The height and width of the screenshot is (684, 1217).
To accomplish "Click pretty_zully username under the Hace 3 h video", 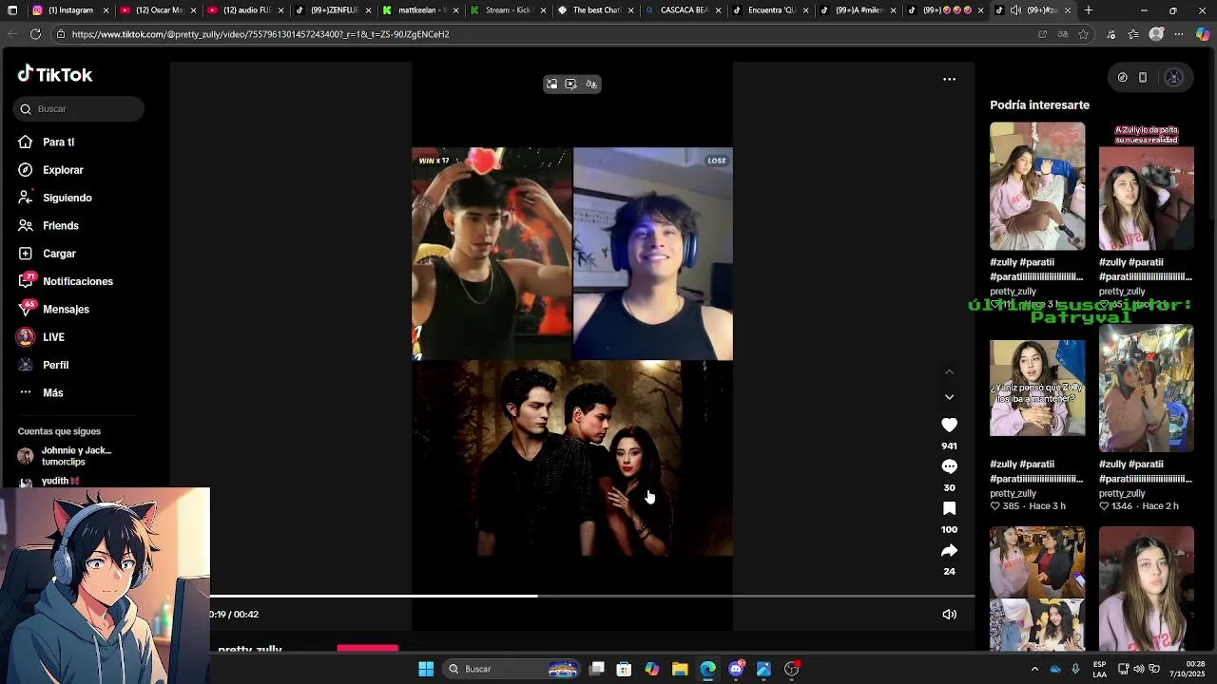I will click(x=1013, y=494).
